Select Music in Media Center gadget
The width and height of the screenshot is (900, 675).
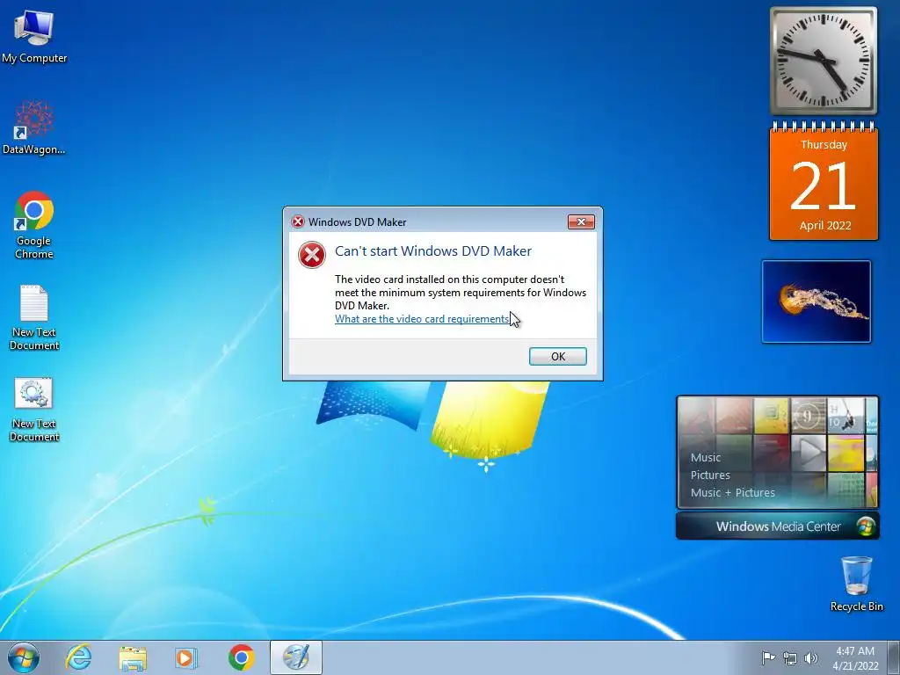[x=706, y=457]
